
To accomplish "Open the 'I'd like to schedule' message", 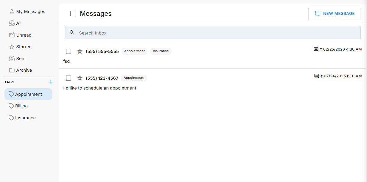I will click(100, 88).
